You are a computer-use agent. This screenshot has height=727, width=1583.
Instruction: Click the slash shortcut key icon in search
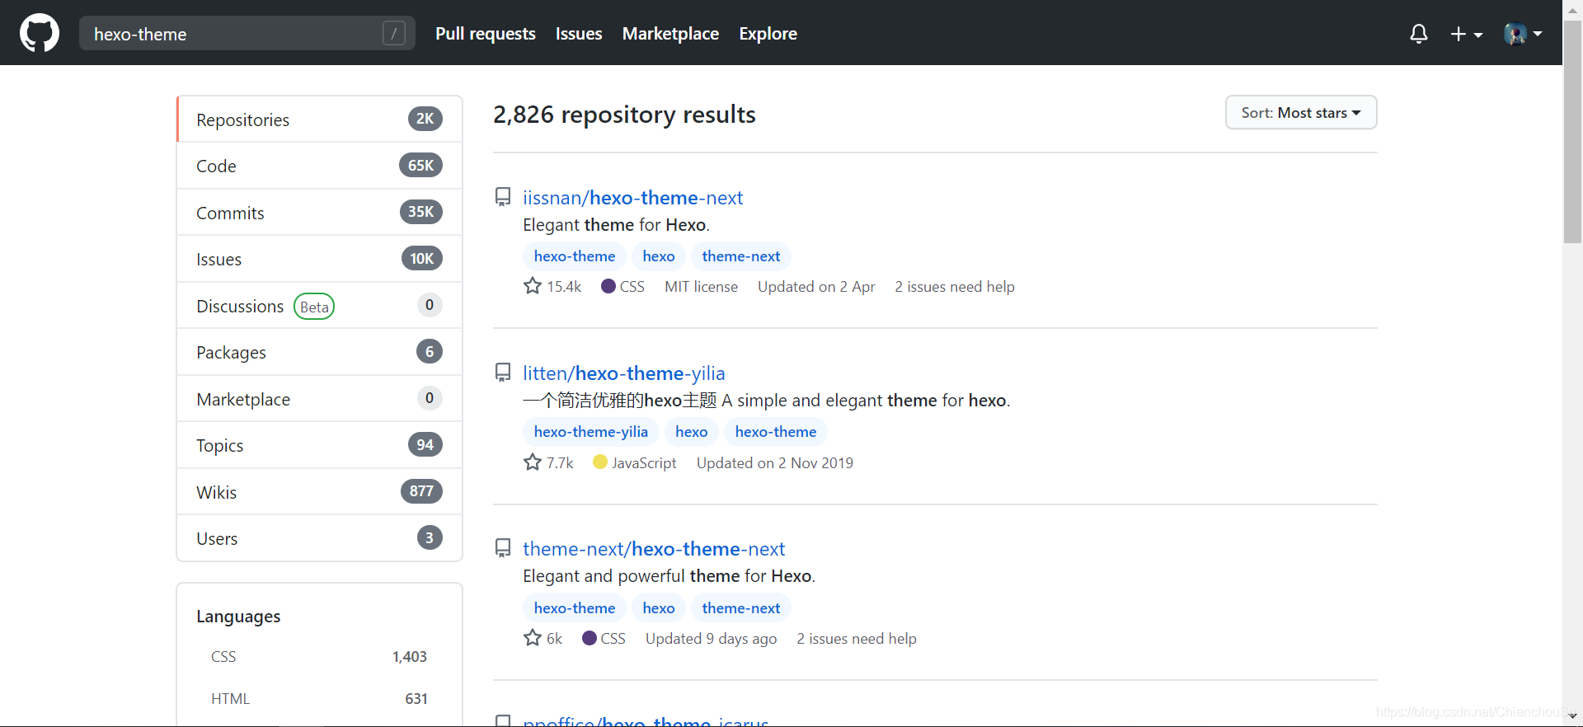pos(394,34)
